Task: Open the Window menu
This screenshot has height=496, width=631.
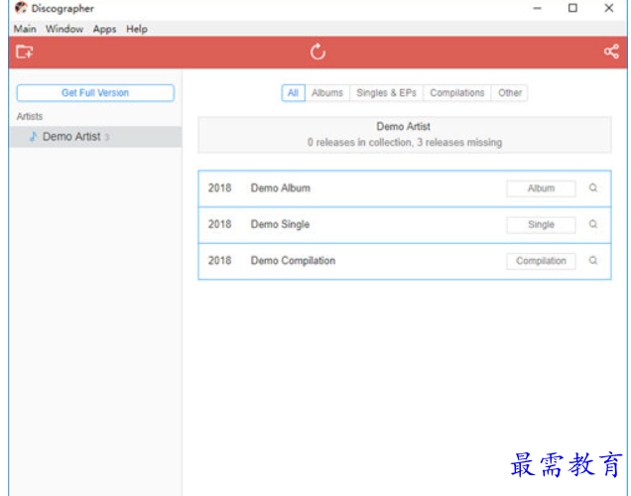Action: (64, 29)
